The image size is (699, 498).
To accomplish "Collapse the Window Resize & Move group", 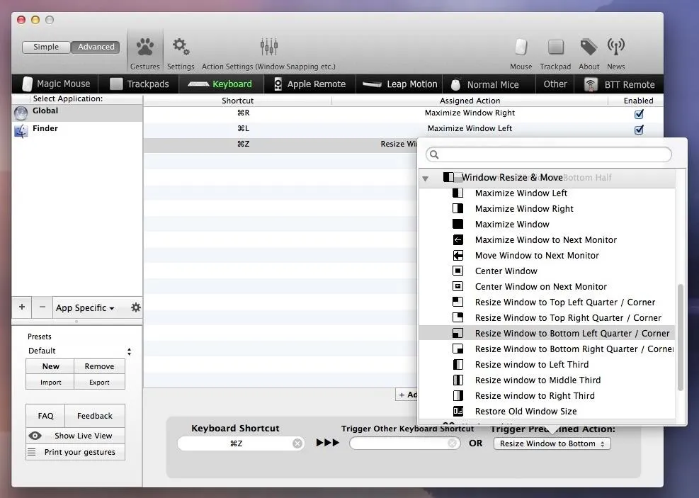I will (426, 179).
